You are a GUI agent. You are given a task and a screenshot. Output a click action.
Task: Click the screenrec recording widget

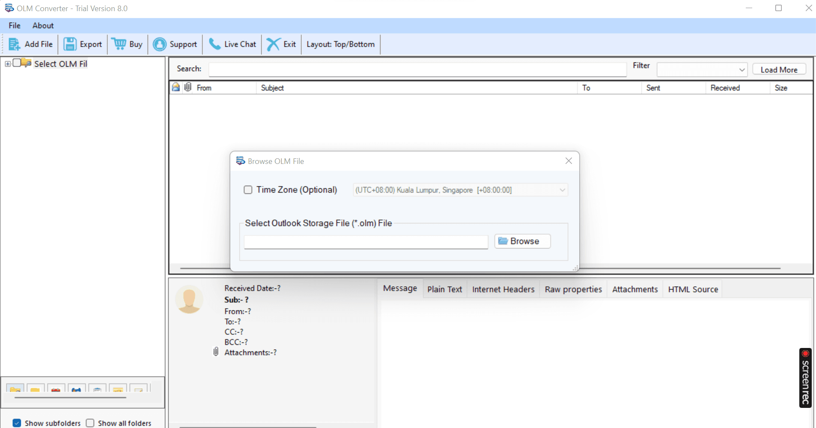[x=805, y=378]
